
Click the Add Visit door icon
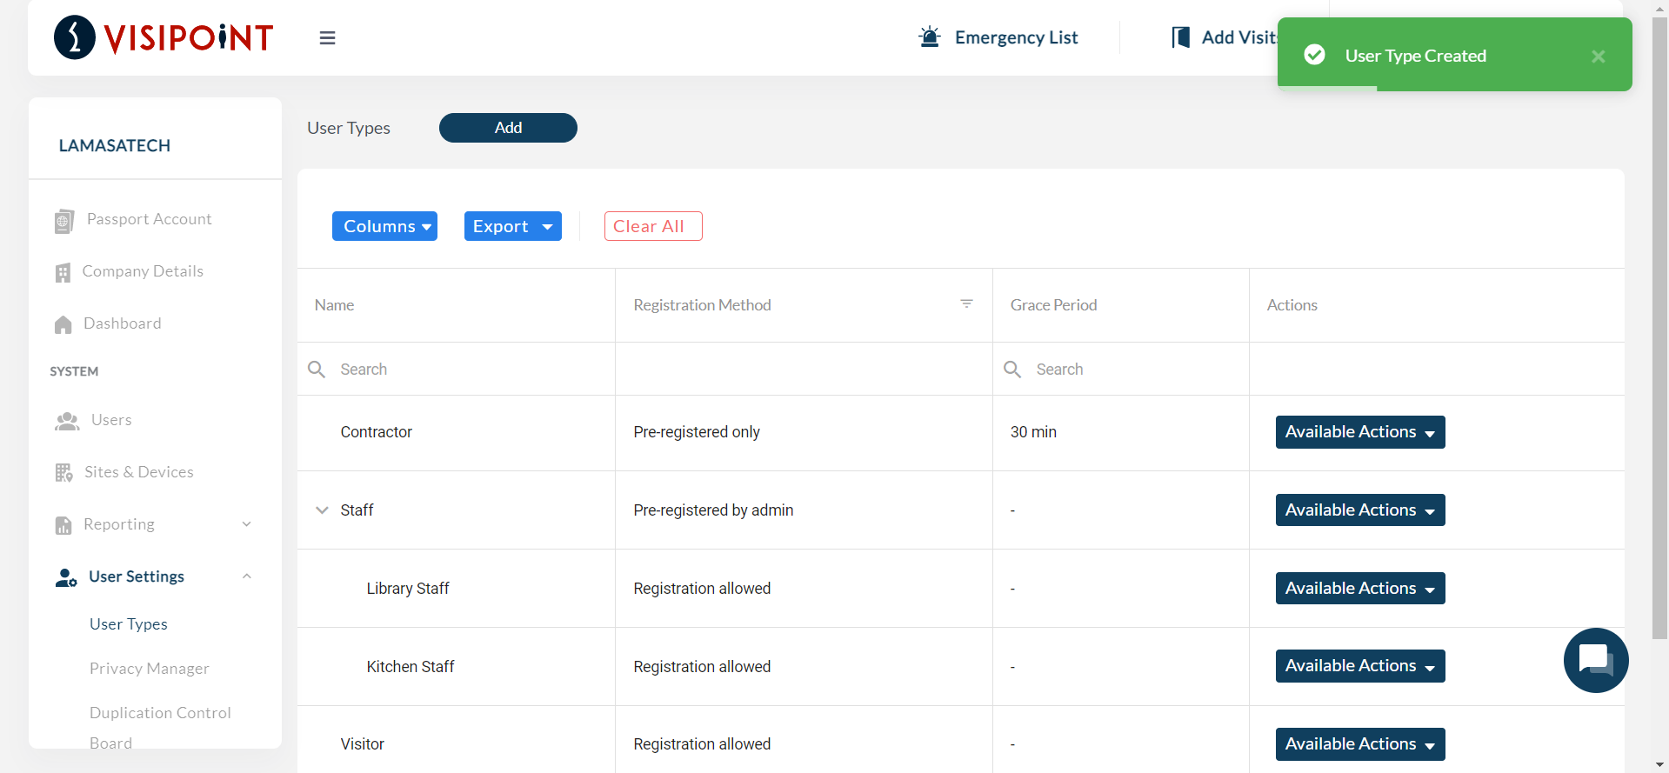coord(1180,37)
